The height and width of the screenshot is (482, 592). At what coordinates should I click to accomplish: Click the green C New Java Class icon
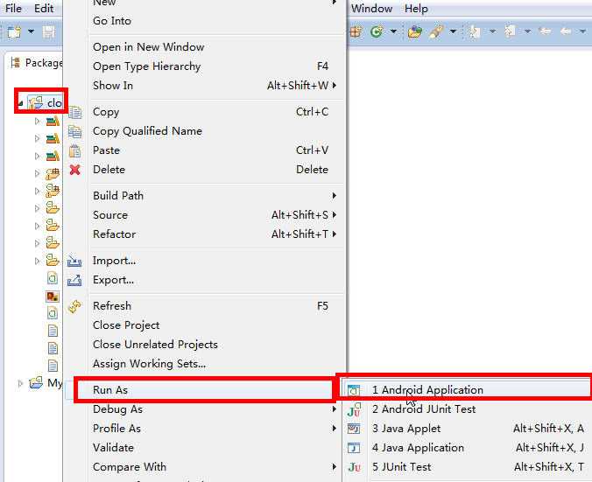(x=377, y=31)
